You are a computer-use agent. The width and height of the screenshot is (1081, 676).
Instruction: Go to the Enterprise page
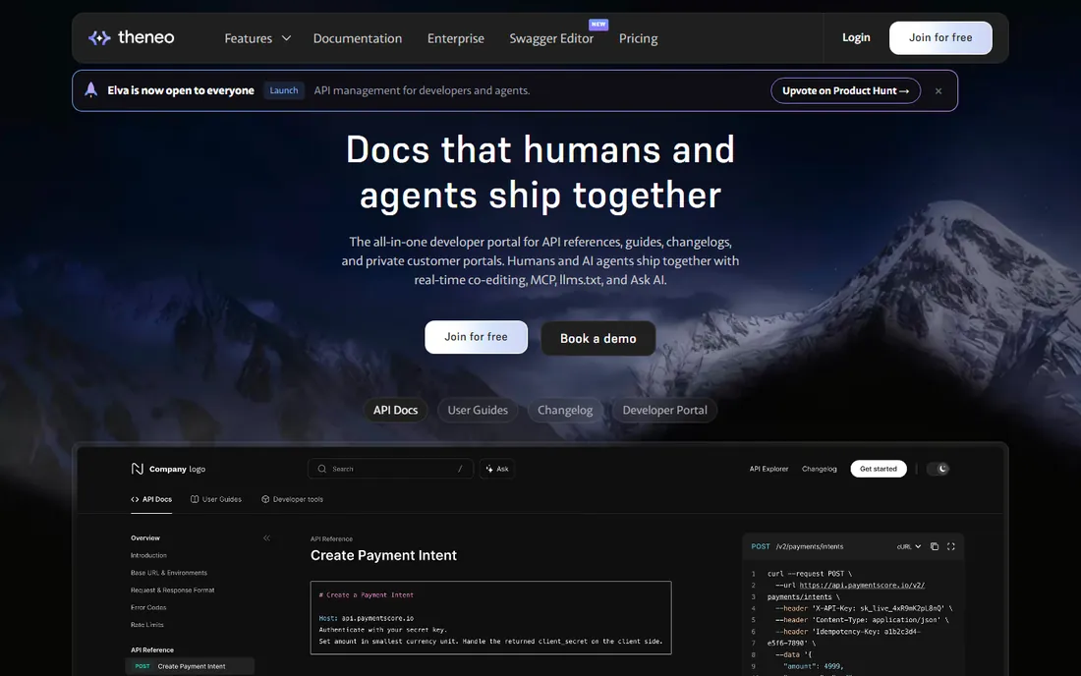click(x=456, y=38)
